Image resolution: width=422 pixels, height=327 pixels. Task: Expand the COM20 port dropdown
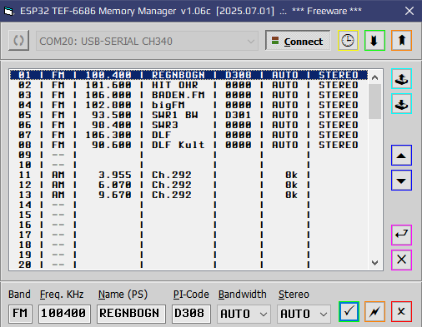click(x=147, y=41)
